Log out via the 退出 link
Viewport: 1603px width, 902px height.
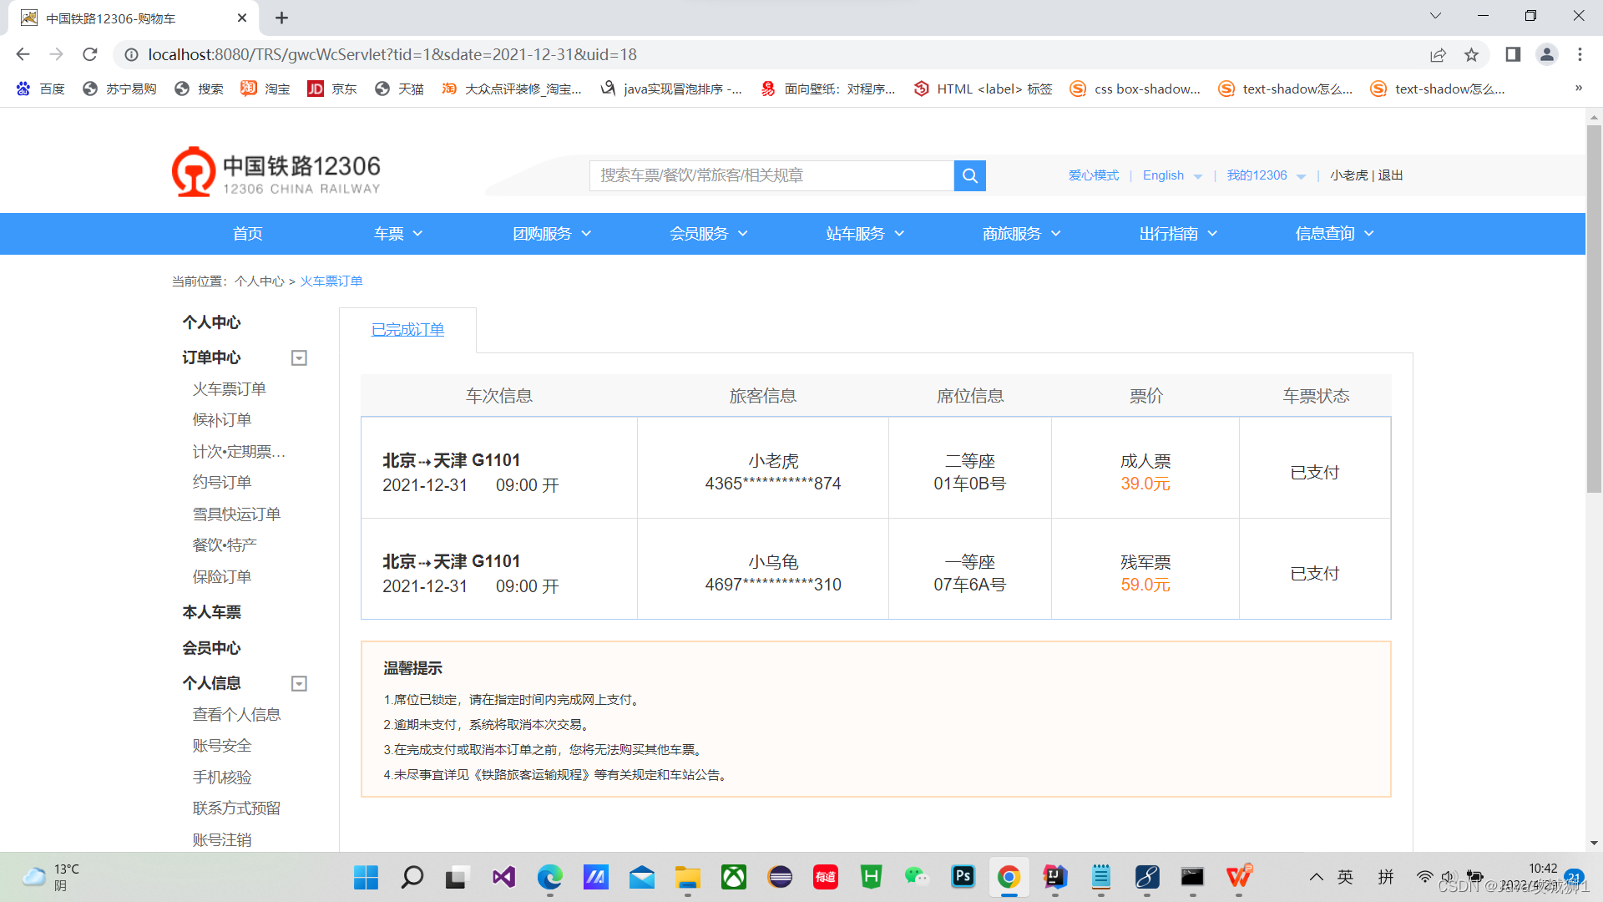pyautogui.click(x=1388, y=175)
